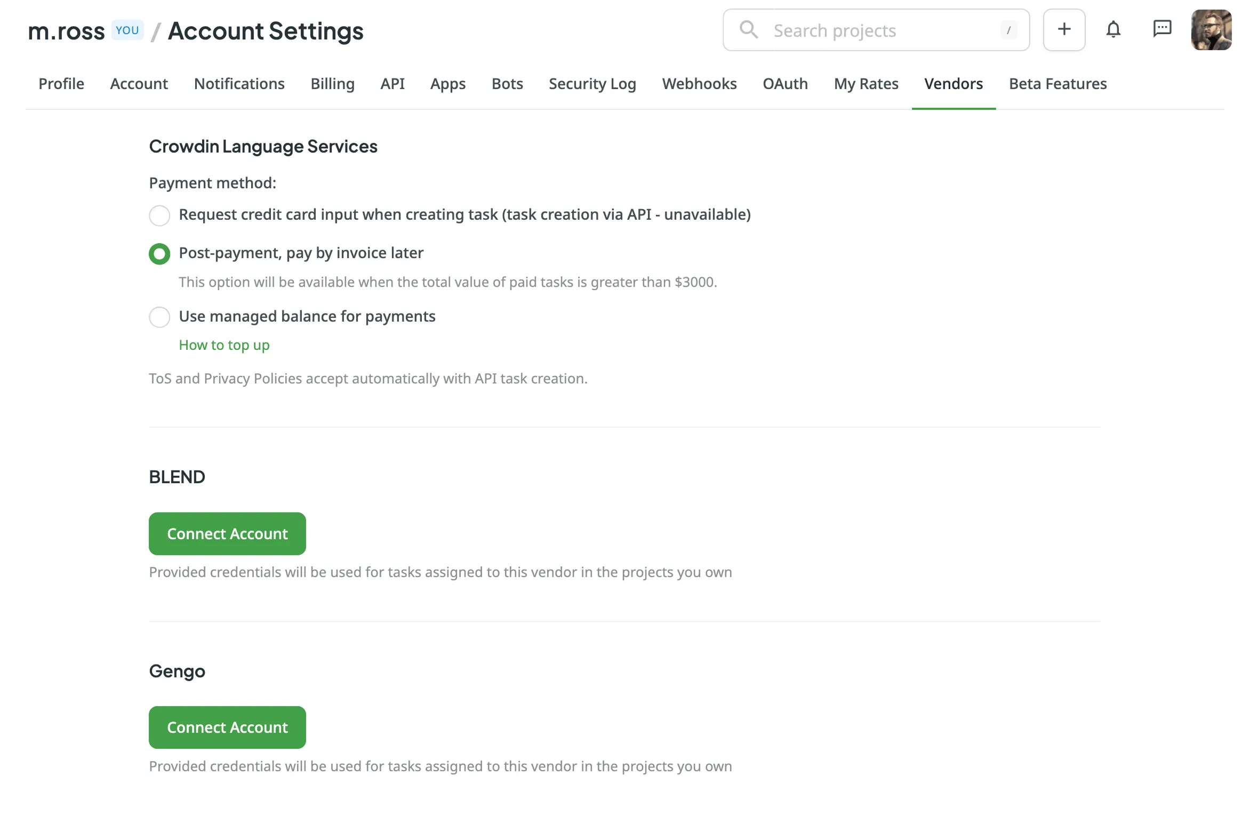The height and width of the screenshot is (816, 1250).
Task: Open the search projects magnifier icon
Action: coord(749,30)
